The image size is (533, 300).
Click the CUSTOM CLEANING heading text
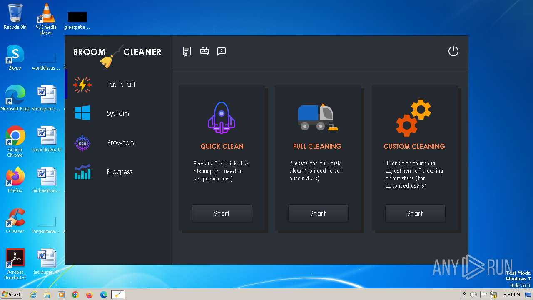414,146
